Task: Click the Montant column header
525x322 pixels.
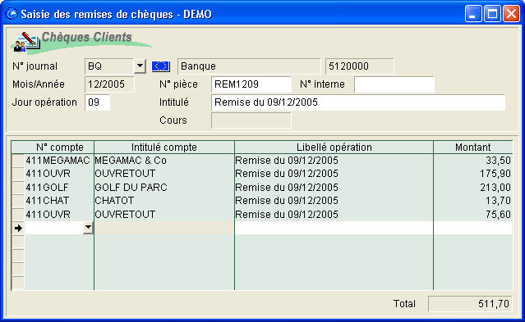Action: (472, 147)
